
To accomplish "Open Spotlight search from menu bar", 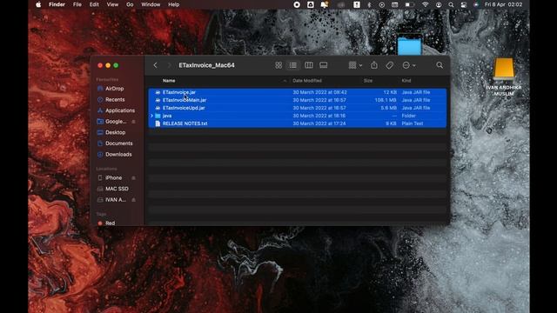I will (x=451, y=4).
